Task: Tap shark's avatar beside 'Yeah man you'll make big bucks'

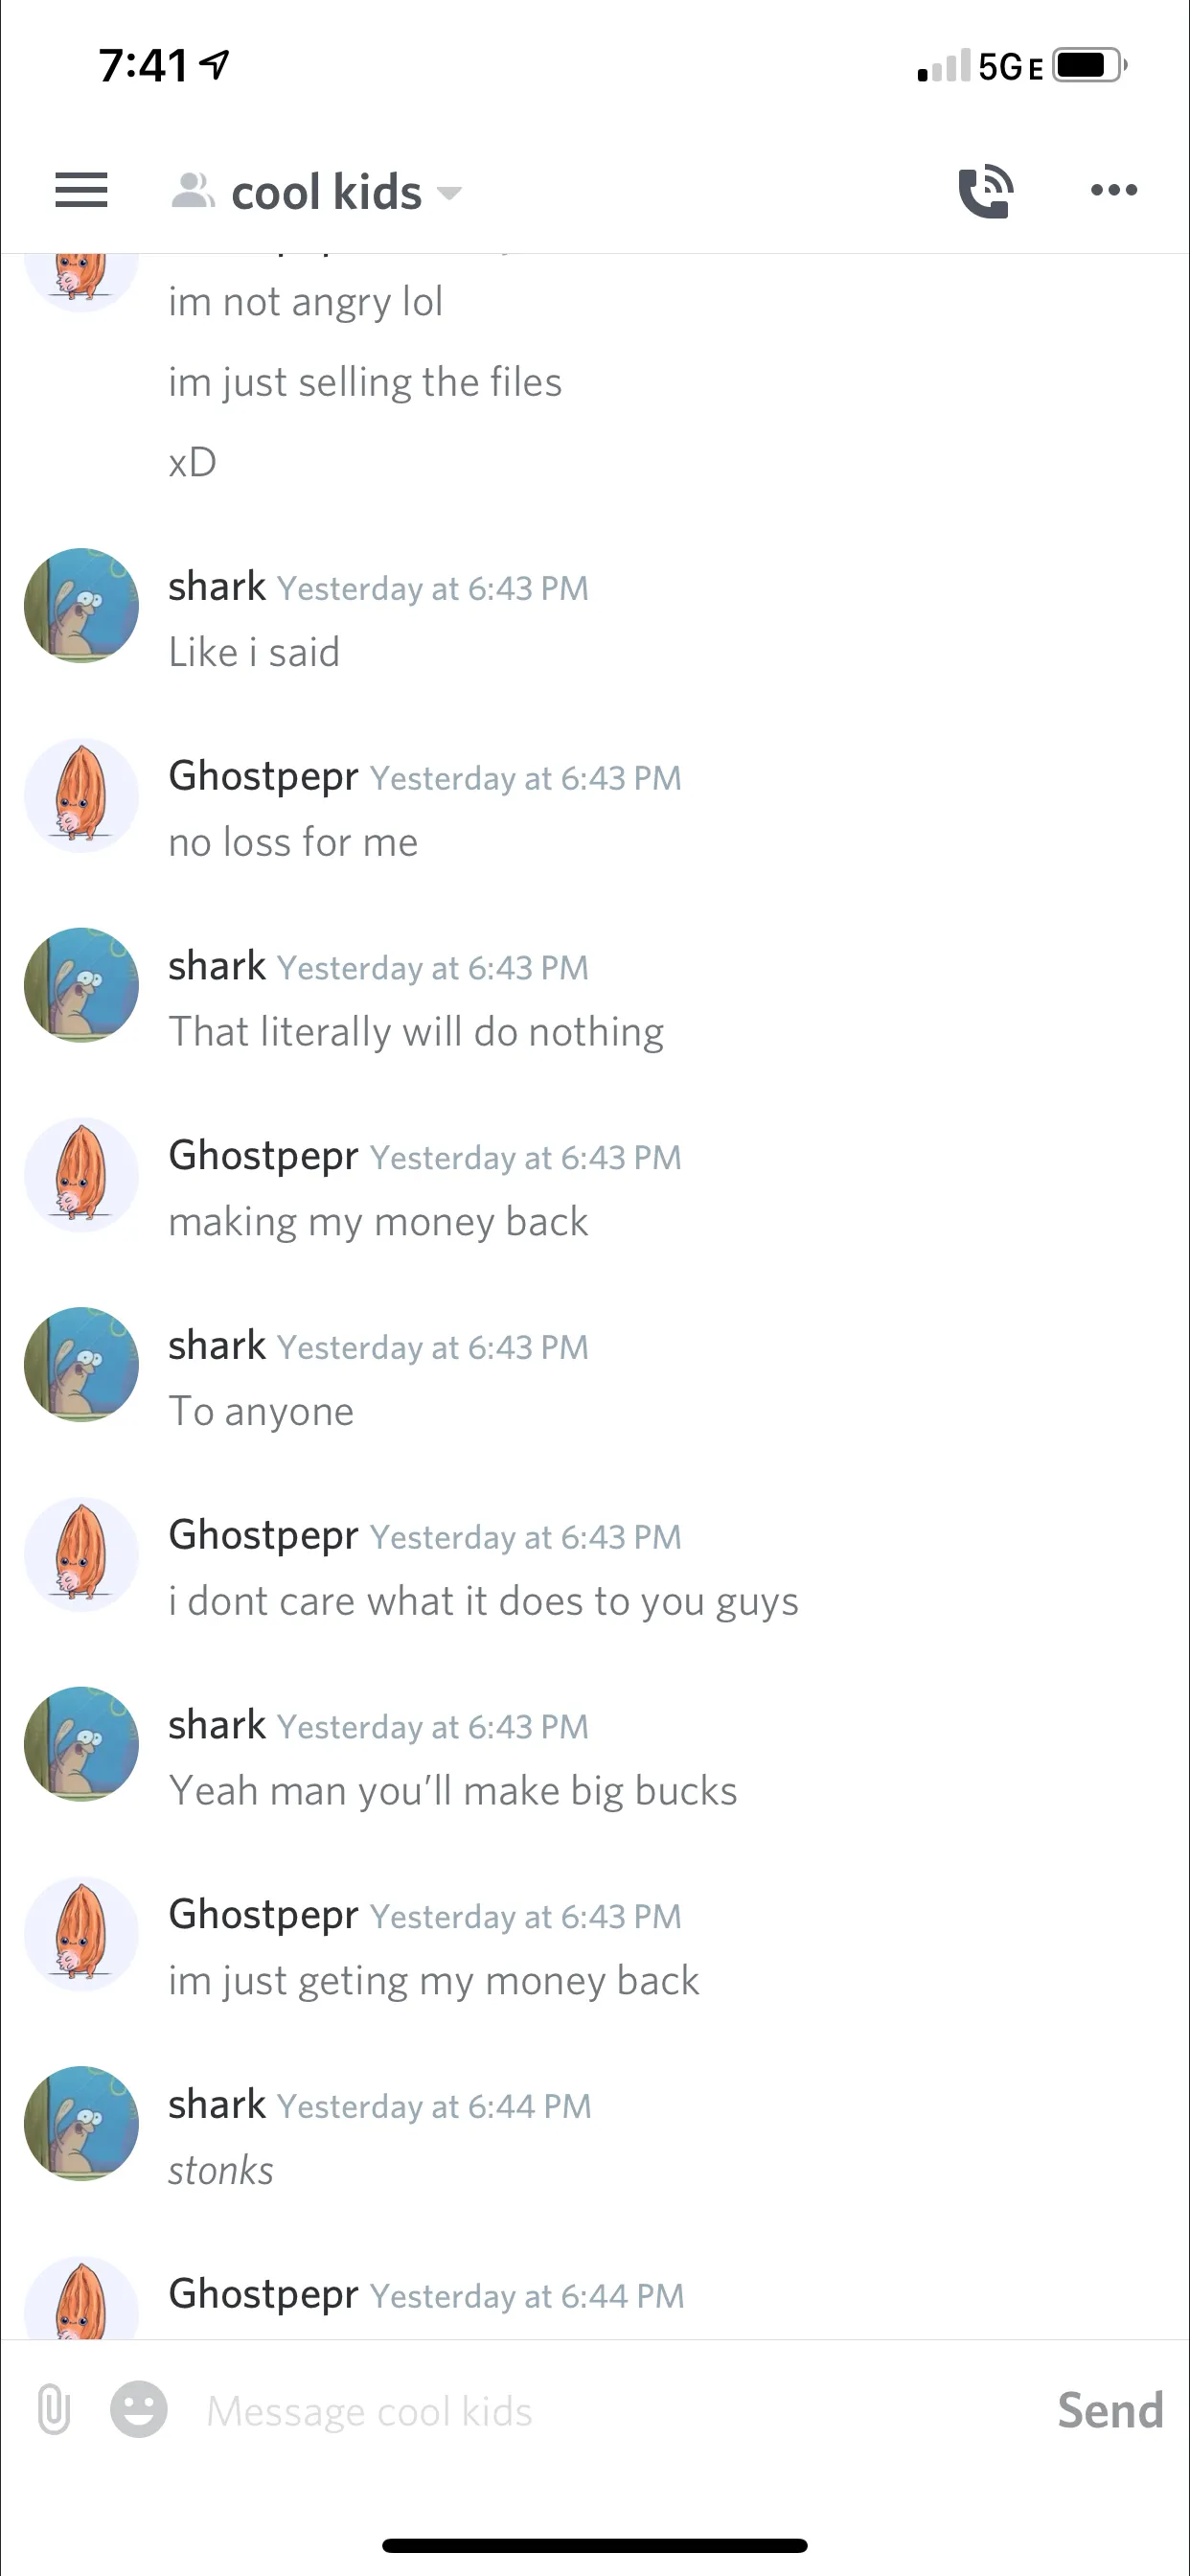Action: (81, 1744)
